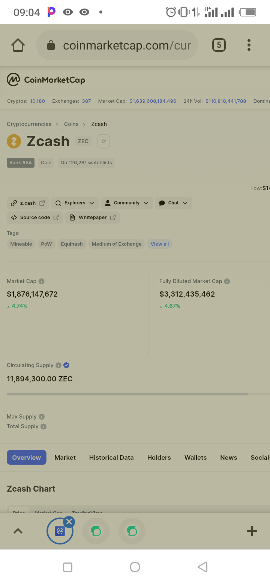Tap the alarm clock status icon
The image size is (270, 585).
171,12
